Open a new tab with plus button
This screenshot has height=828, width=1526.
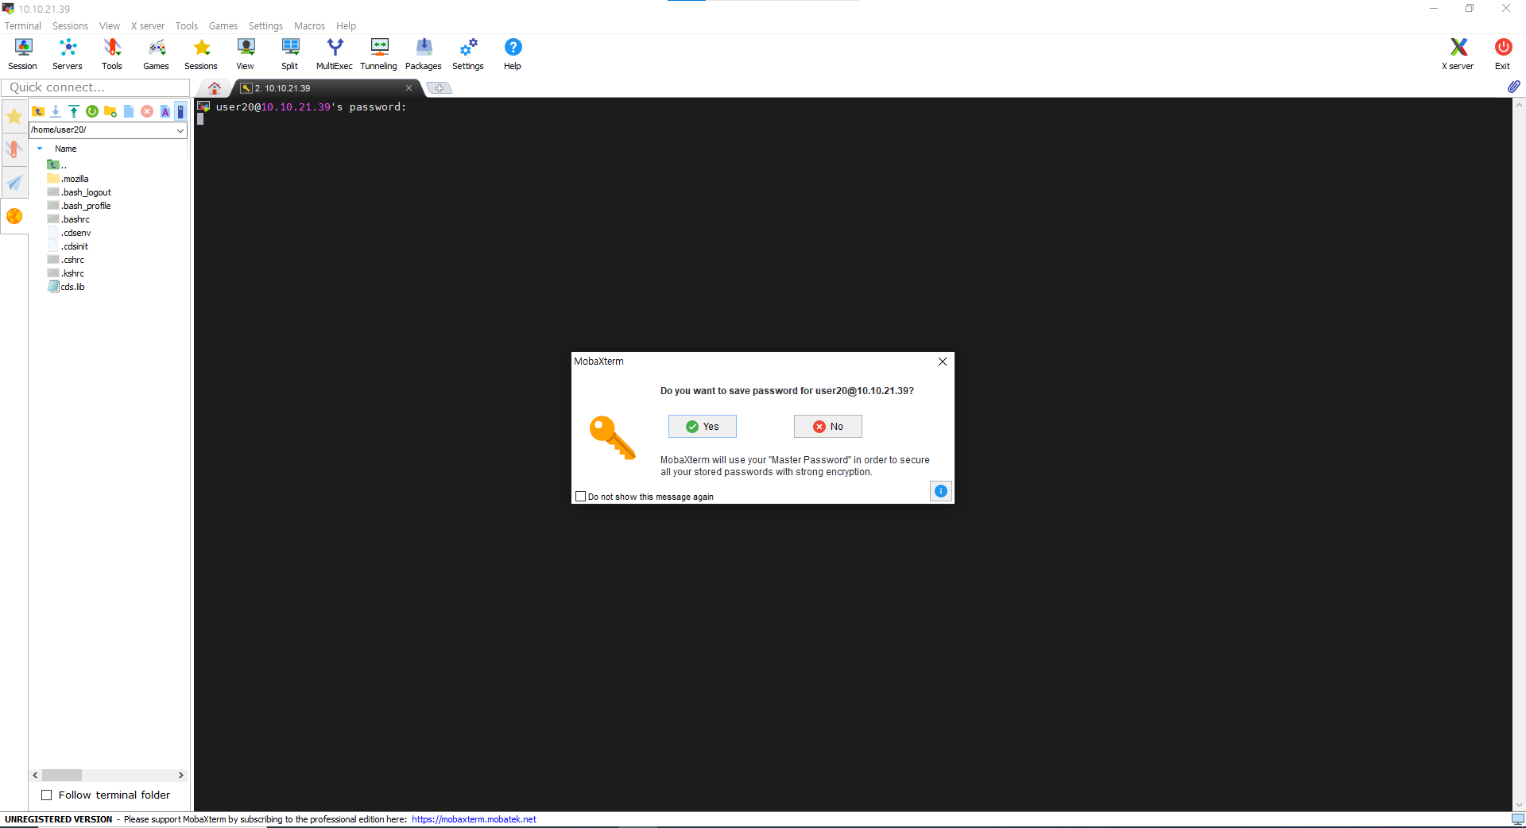coord(440,88)
